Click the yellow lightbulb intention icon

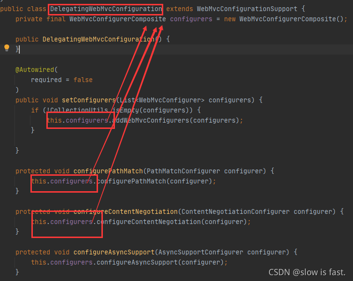[7, 48]
